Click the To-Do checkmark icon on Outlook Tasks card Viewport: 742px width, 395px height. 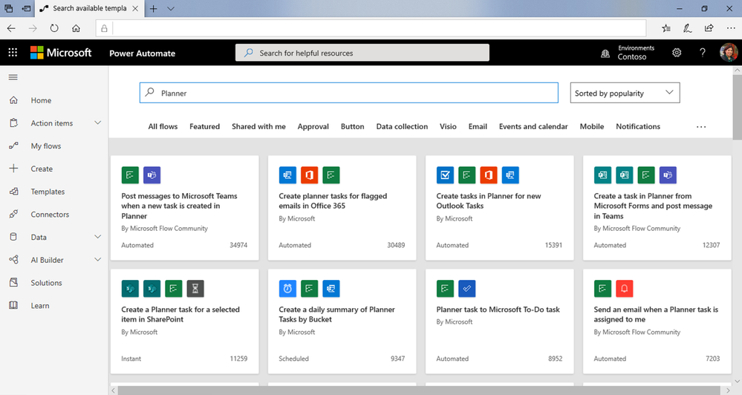coord(445,175)
